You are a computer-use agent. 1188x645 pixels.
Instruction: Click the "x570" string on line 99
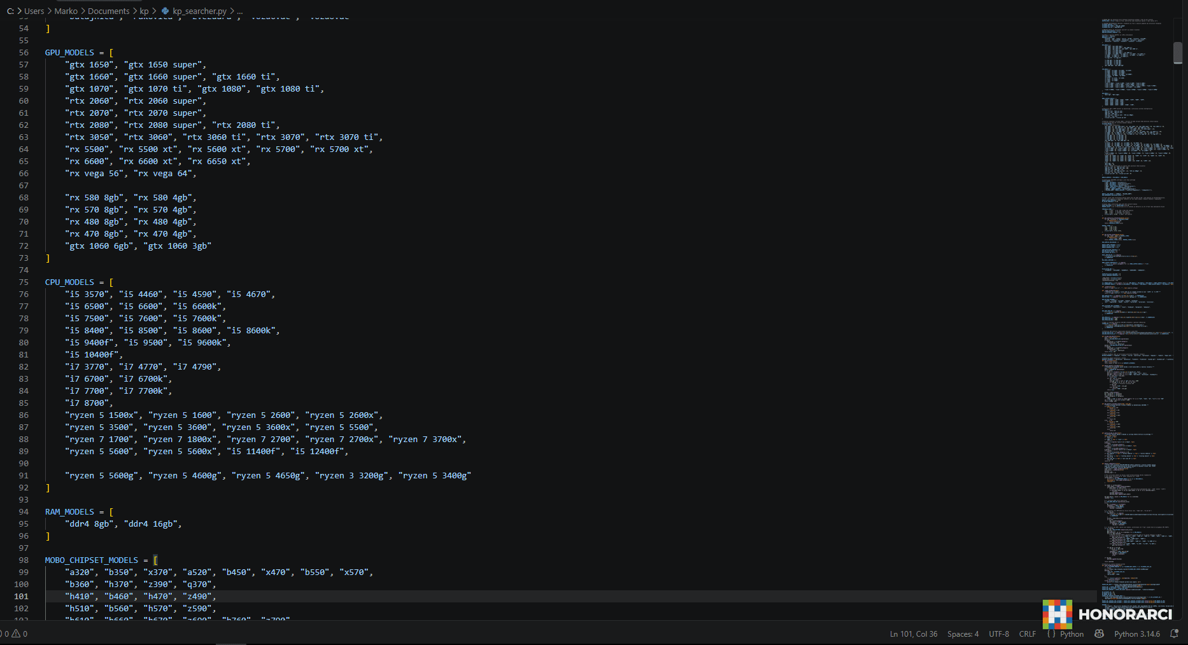click(x=353, y=572)
